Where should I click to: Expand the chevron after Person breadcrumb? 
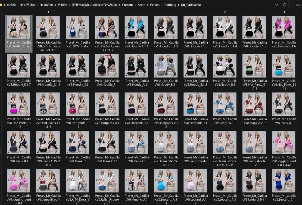pos(162,5)
